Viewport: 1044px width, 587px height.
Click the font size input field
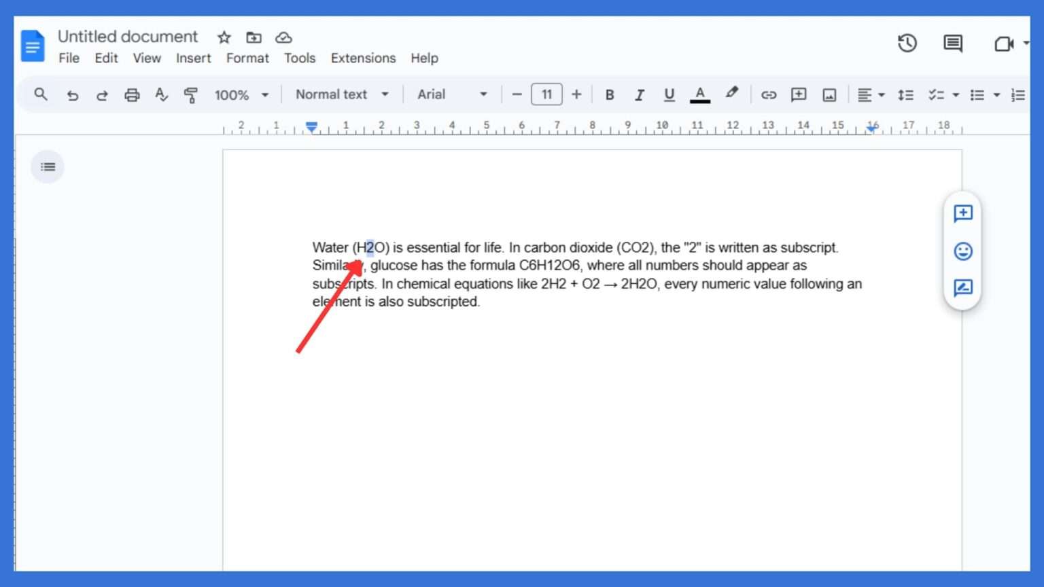(x=546, y=94)
